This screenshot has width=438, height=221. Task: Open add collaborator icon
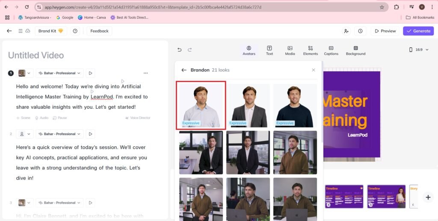tap(346, 31)
